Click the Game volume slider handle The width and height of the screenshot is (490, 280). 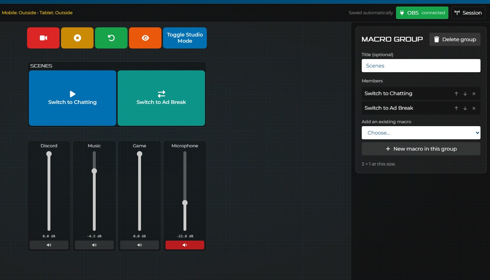coord(140,154)
